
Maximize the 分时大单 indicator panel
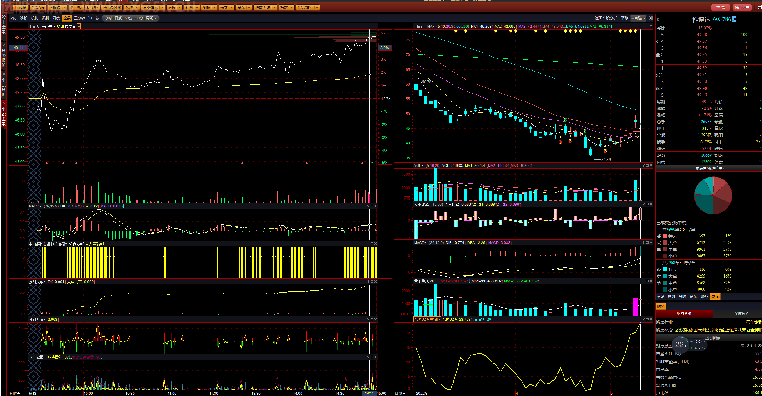click(x=372, y=281)
